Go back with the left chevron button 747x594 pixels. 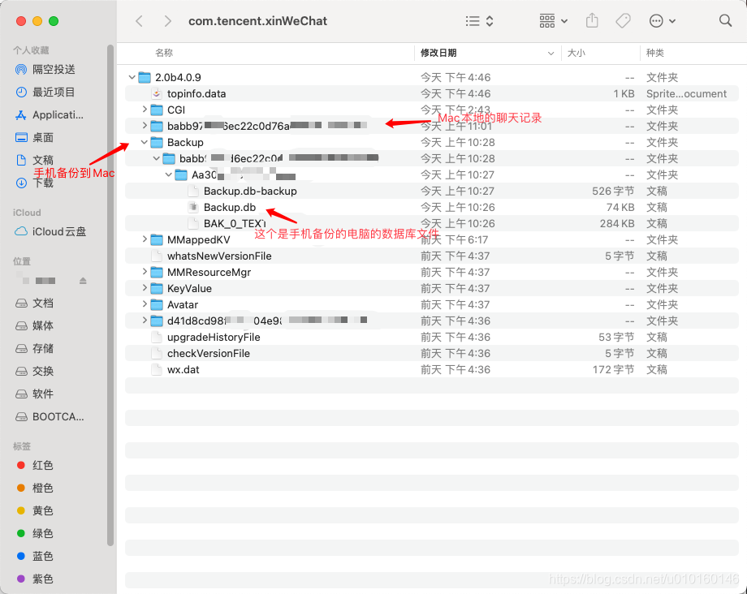pos(139,21)
